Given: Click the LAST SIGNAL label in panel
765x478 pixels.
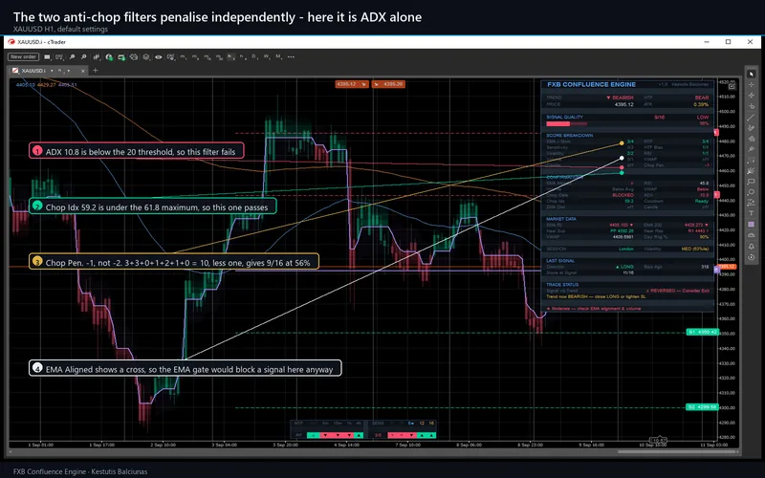Looking at the screenshot, I should (x=560, y=261).
